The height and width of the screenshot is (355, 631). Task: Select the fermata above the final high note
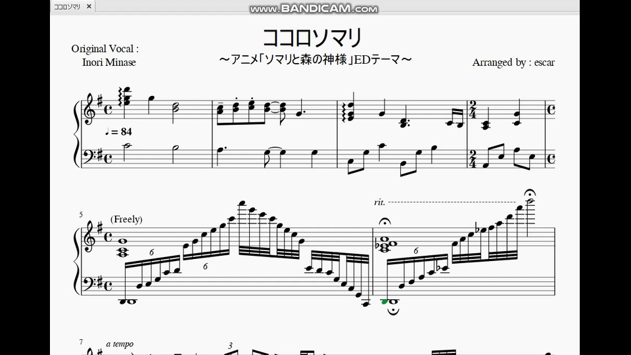tap(530, 193)
